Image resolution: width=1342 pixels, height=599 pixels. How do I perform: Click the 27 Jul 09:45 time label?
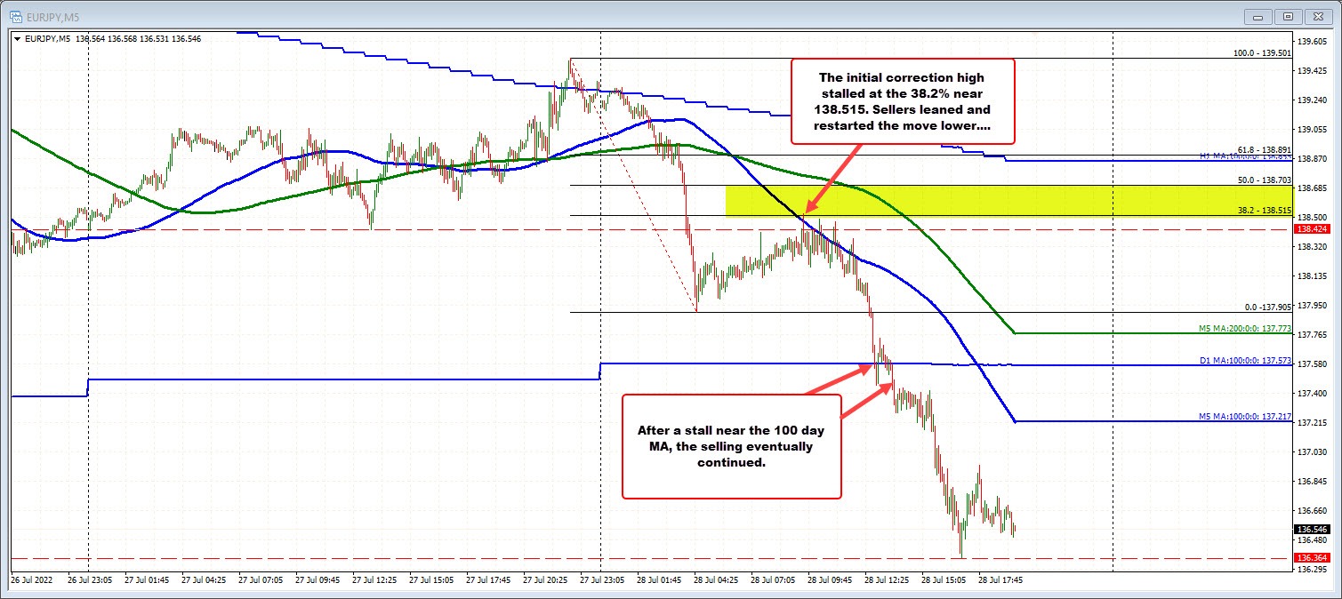[x=319, y=579]
